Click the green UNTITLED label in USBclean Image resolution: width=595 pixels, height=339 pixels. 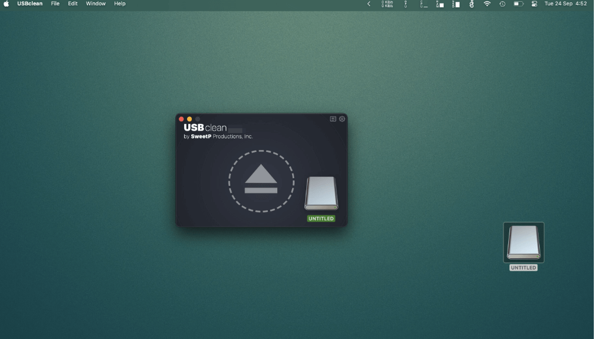pos(321,218)
